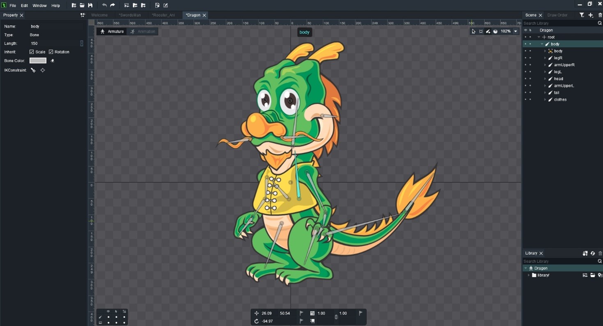Viewport: 603px width, 326px height.
Task: Open the Window menu
Action: [39, 6]
